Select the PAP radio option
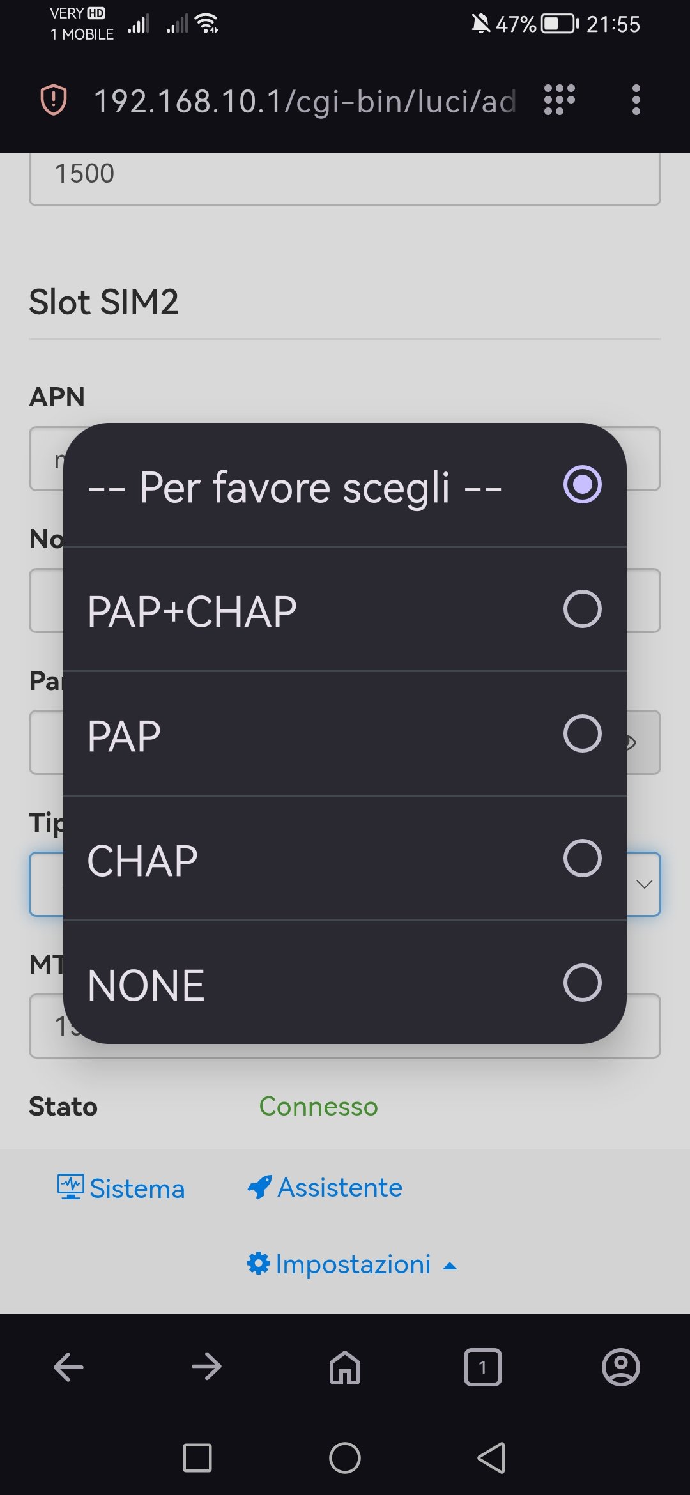690x1495 pixels. tap(582, 733)
